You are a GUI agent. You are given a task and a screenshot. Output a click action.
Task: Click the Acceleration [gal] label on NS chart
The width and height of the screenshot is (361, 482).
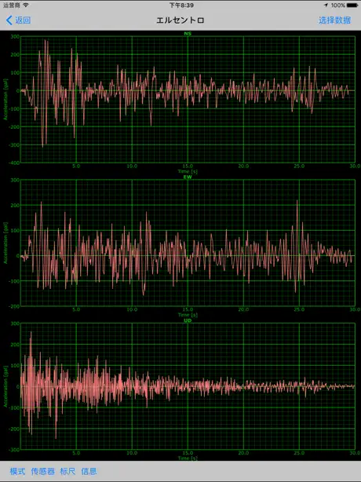click(5, 100)
